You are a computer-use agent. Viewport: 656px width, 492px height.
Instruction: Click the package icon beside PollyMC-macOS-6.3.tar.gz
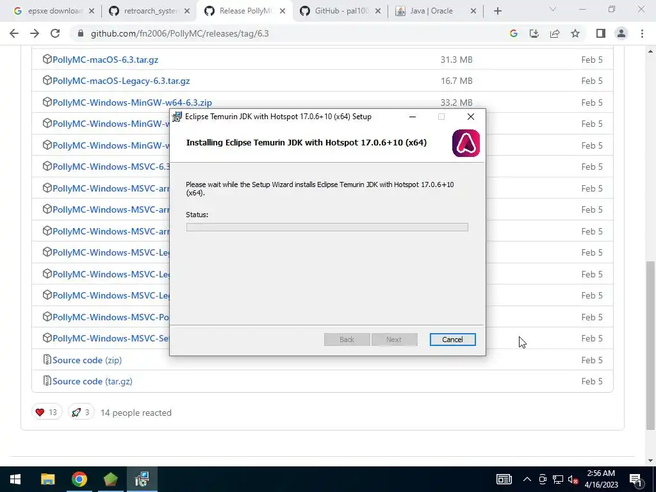tap(47, 60)
